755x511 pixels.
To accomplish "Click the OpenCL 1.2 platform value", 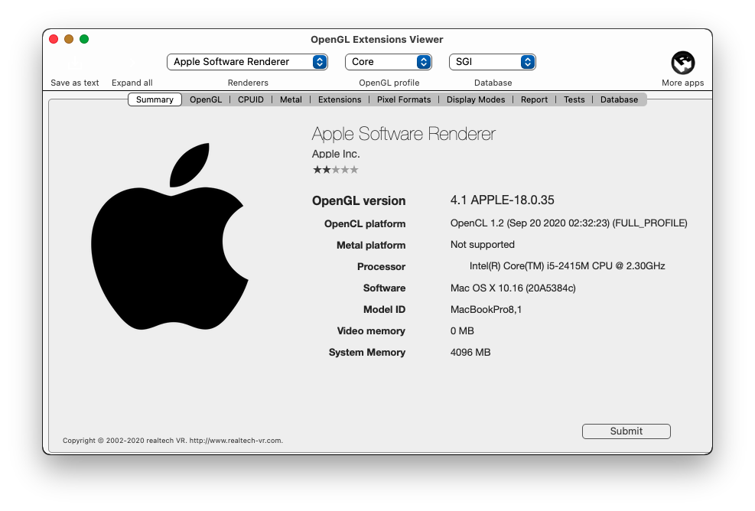I will click(568, 223).
